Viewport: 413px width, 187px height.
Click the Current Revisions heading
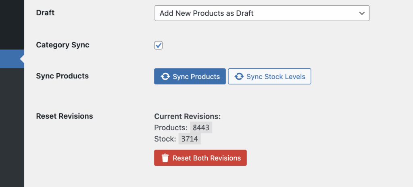[187, 116]
